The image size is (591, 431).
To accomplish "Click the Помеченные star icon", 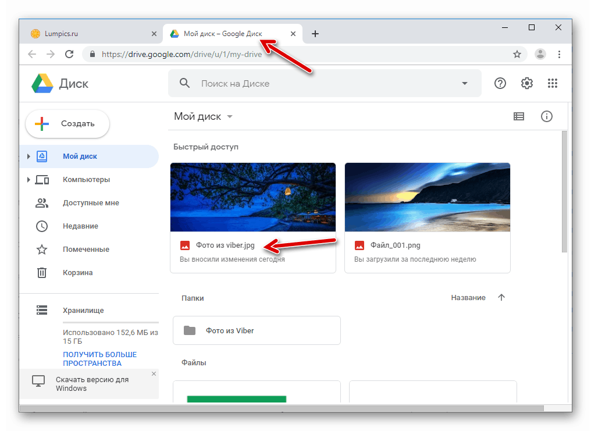I will (42, 250).
